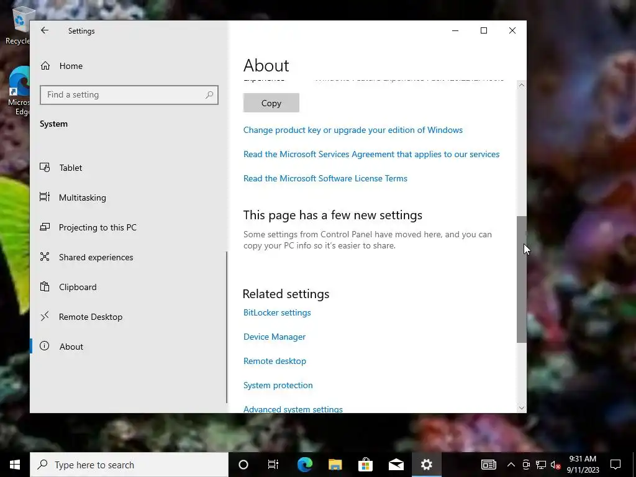Click the scroll down arrow in About page

[x=522, y=408]
